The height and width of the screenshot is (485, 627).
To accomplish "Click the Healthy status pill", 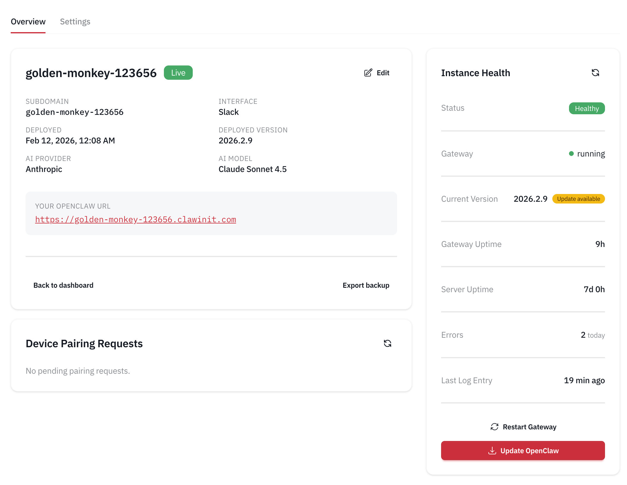I will (587, 108).
